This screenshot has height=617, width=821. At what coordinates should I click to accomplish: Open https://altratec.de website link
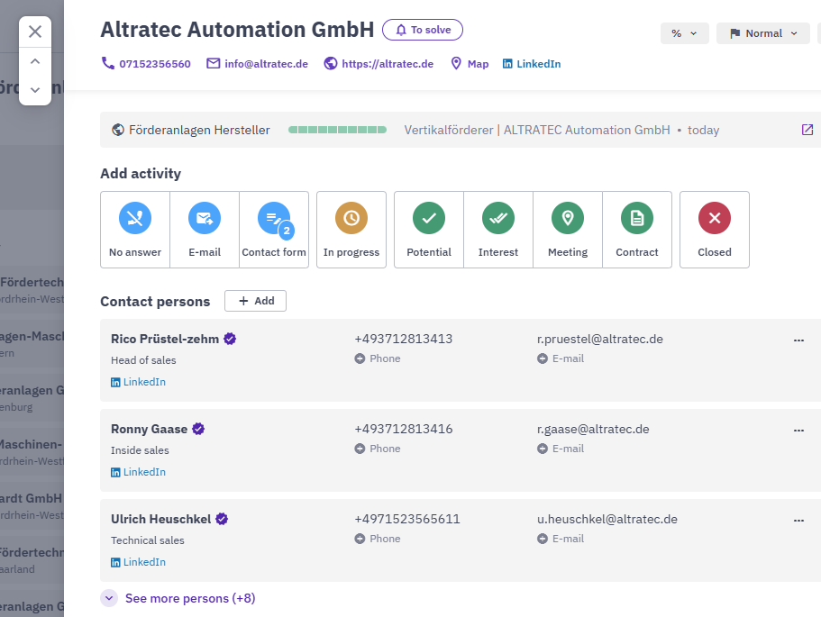(x=379, y=64)
